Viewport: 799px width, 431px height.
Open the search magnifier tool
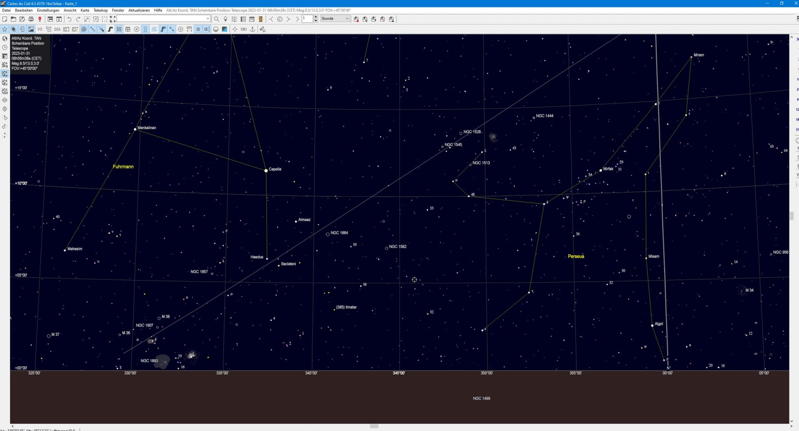(216, 19)
